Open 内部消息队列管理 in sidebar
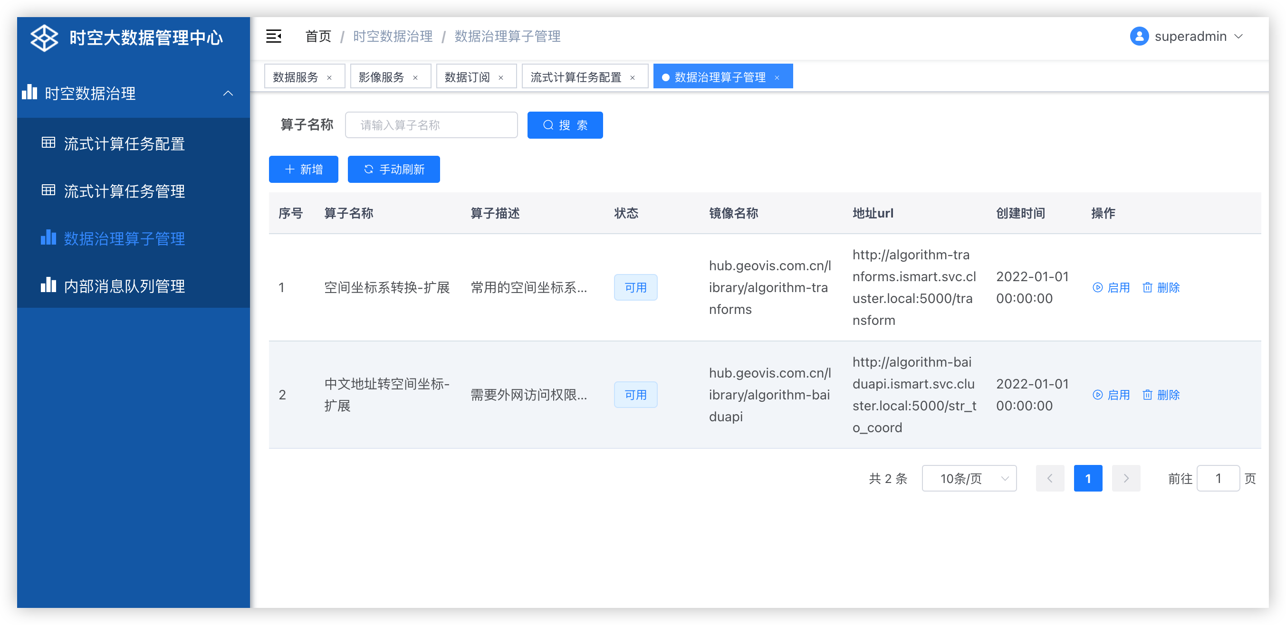1286x625 pixels. [133, 286]
